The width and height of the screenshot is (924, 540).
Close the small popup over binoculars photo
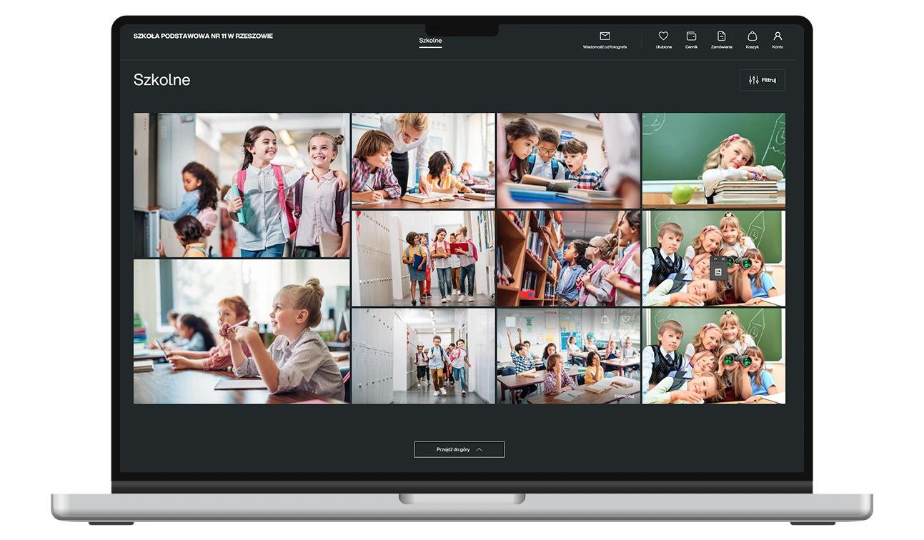click(723, 259)
